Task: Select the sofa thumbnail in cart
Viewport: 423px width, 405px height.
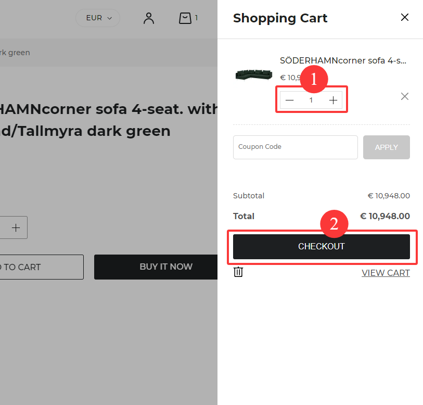Action: [254, 75]
